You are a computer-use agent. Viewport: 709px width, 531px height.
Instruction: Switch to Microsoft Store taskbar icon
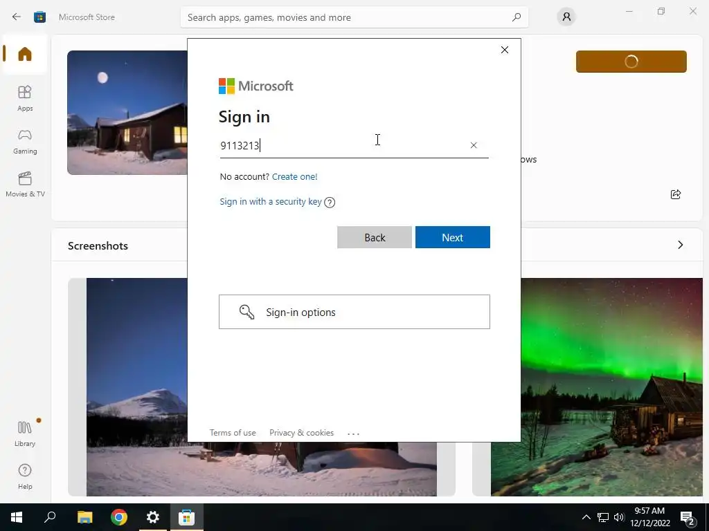click(x=186, y=517)
